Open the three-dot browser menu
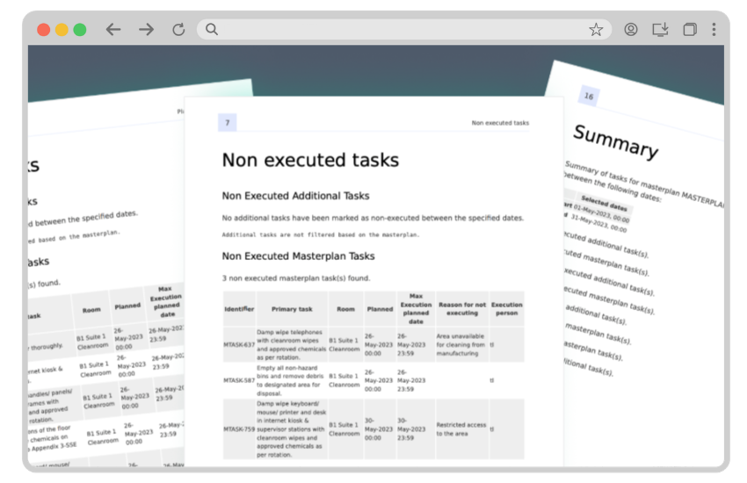This screenshot has height=483, width=747. click(x=714, y=29)
